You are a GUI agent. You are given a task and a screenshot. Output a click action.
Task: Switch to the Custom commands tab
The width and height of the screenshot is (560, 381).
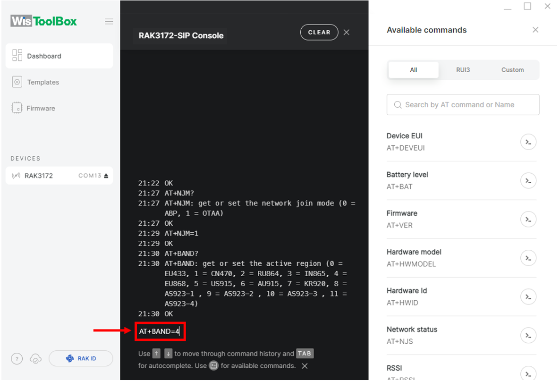point(512,70)
